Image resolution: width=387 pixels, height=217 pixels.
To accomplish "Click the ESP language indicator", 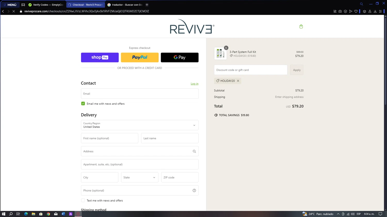I will pyautogui.click(x=359, y=214).
